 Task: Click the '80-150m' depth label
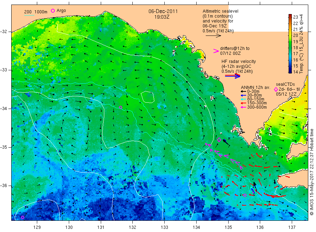pyautogui.click(x=256, y=99)
